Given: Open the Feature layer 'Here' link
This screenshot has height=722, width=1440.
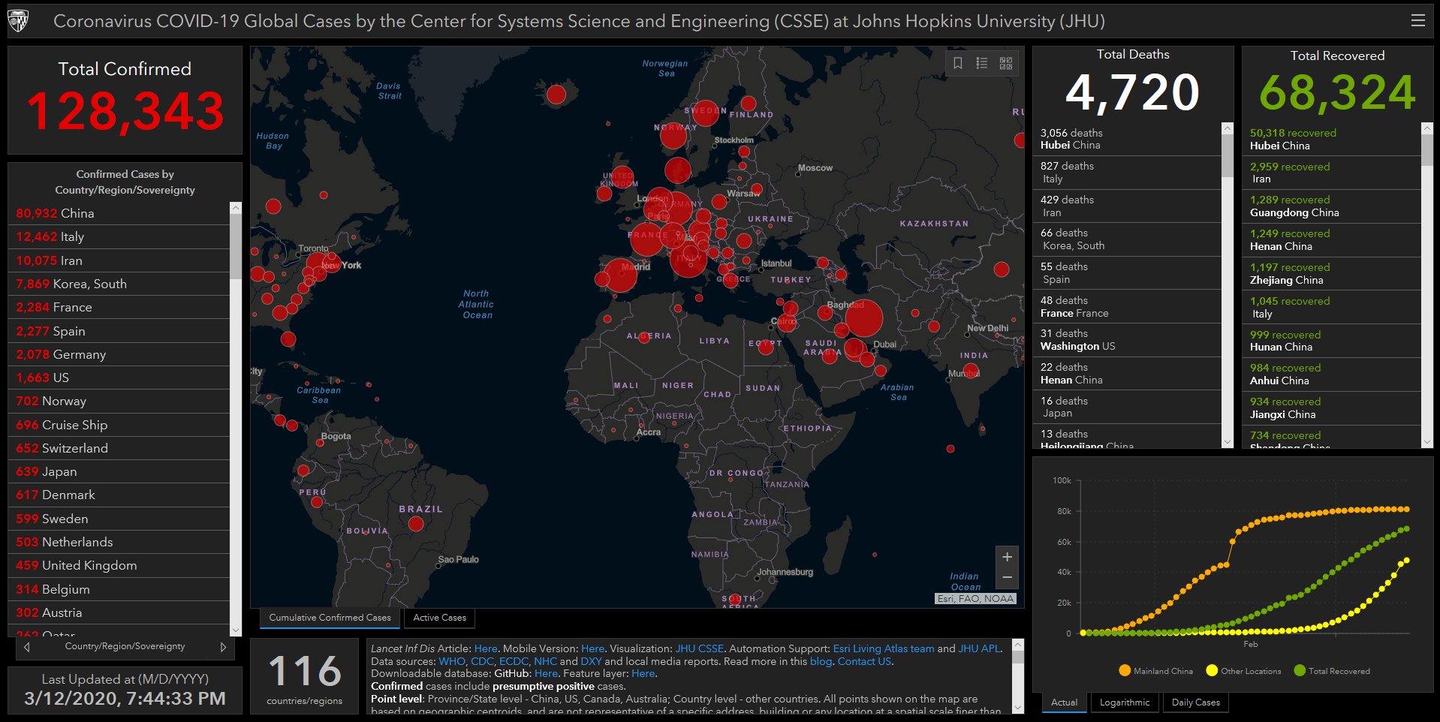Looking at the screenshot, I should click(x=643, y=674).
